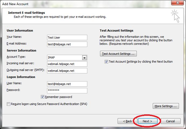Viewport: 186px width, 129px height.
Task: Open More Settings dialog
Action: (166, 106)
